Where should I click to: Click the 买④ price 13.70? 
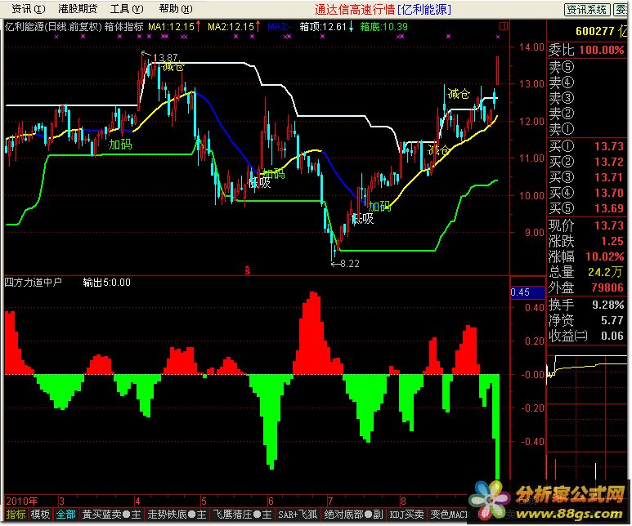point(608,193)
